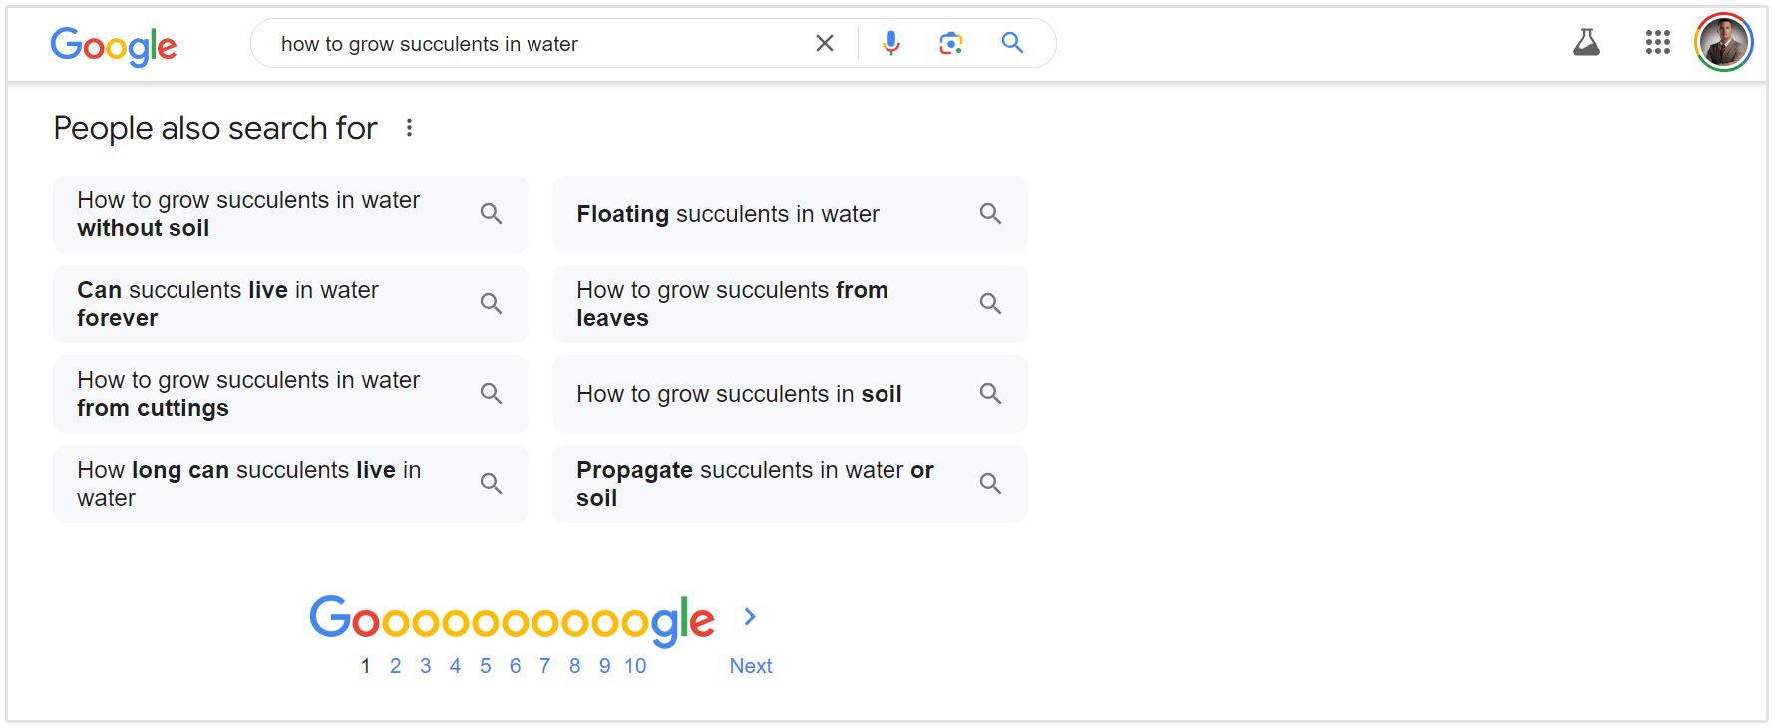Click 'Propagate succulents in water or soil'

pos(790,484)
